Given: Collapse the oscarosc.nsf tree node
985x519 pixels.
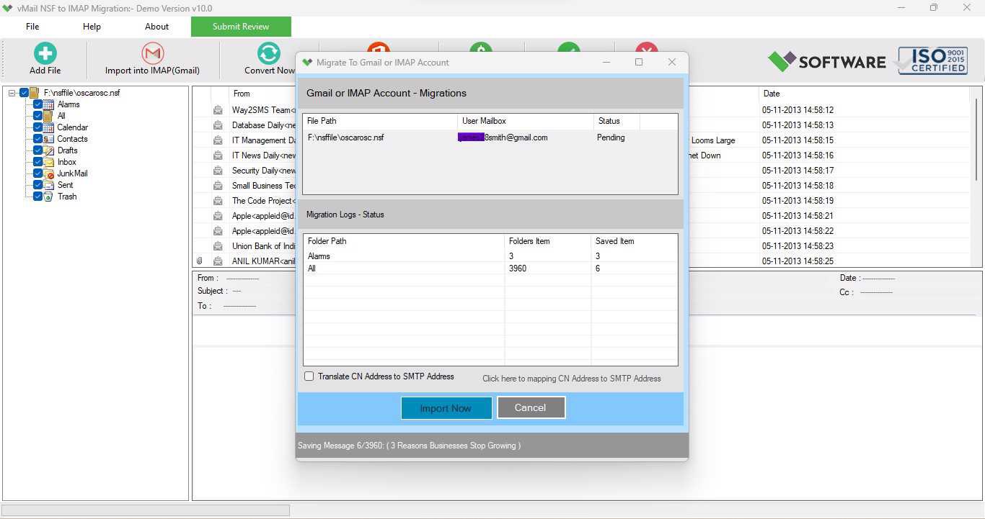Looking at the screenshot, I should (12, 93).
